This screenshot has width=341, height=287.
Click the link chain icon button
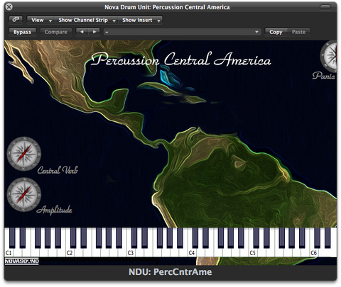pos(16,20)
